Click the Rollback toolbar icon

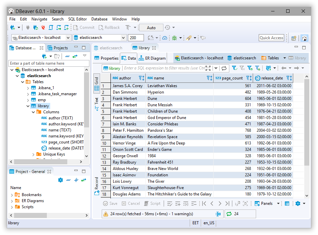click(109, 27)
